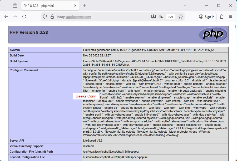Image resolution: width=237 pixels, height=161 pixels.
Task: Click the PHP logo image
Action: coord(213,34)
